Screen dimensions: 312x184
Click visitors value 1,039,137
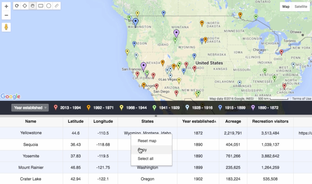point(270,145)
